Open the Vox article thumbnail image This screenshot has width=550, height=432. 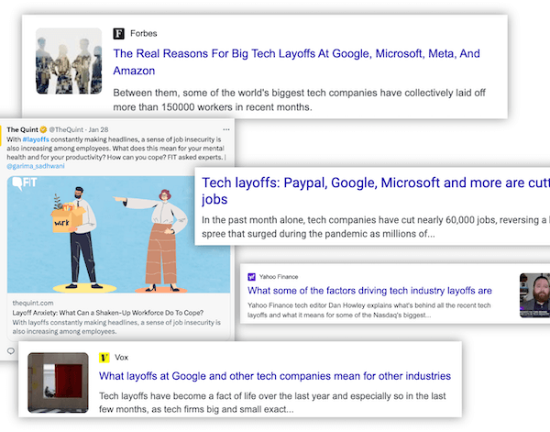[58, 381]
